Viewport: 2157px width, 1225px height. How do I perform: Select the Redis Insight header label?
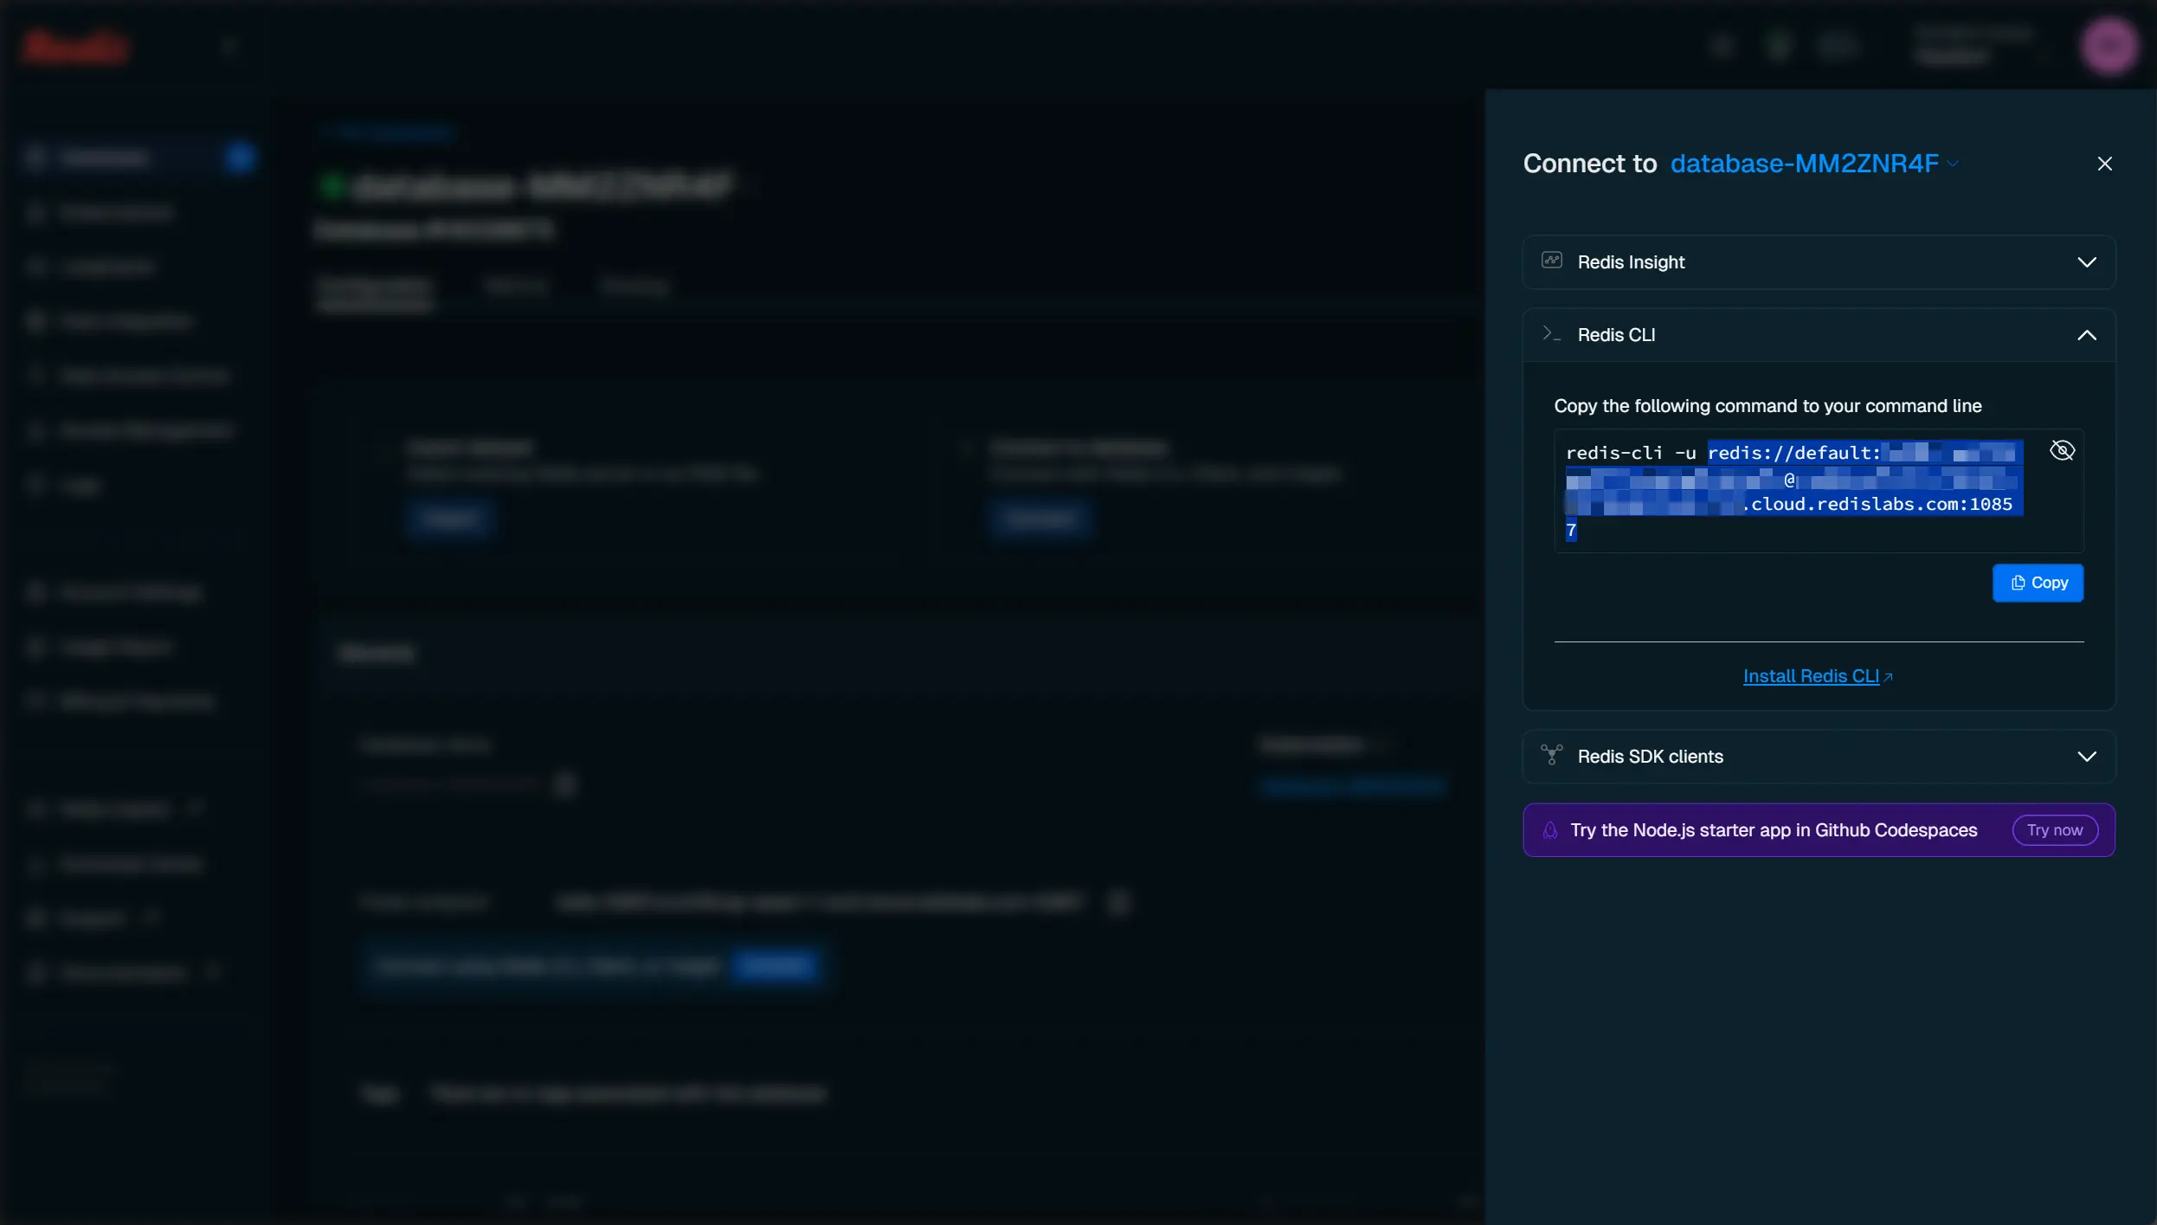pyautogui.click(x=1631, y=262)
